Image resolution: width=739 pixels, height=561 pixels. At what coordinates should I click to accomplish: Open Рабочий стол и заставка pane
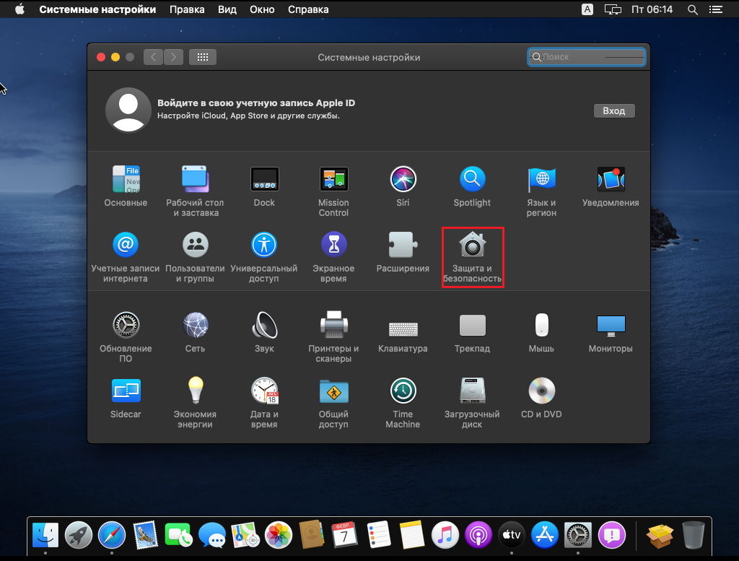pos(195,179)
